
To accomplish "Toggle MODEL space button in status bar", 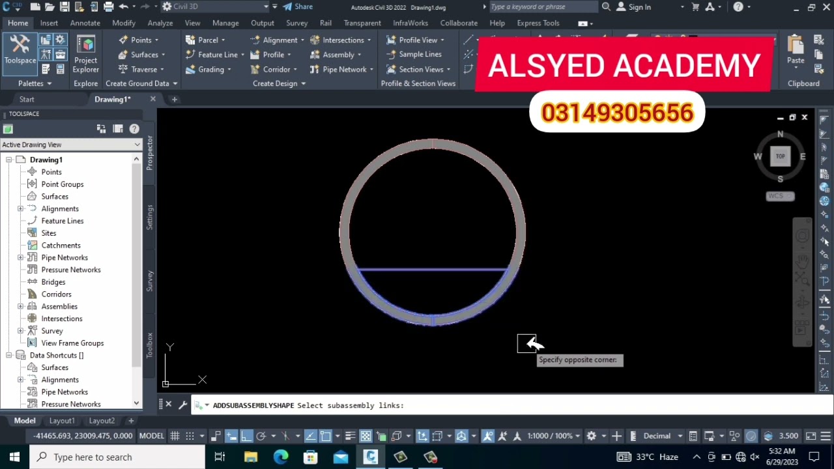I will click(151, 436).
